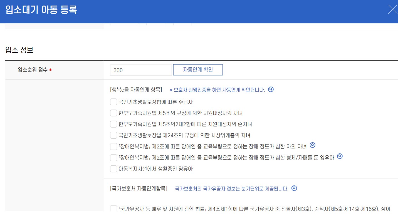
Task: Open help icon next to 보호자 실명인증 notice
Action: (271, 89)
